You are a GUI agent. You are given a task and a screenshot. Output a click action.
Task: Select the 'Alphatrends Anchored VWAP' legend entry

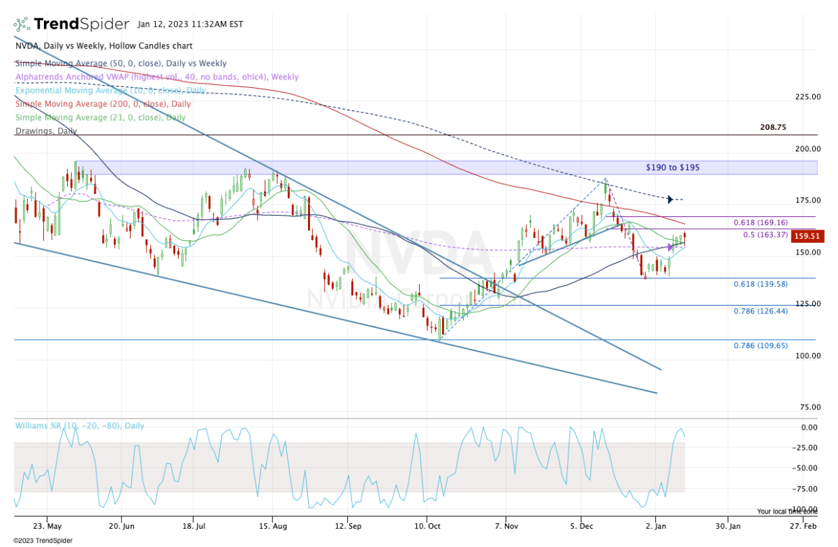point(157,77)
